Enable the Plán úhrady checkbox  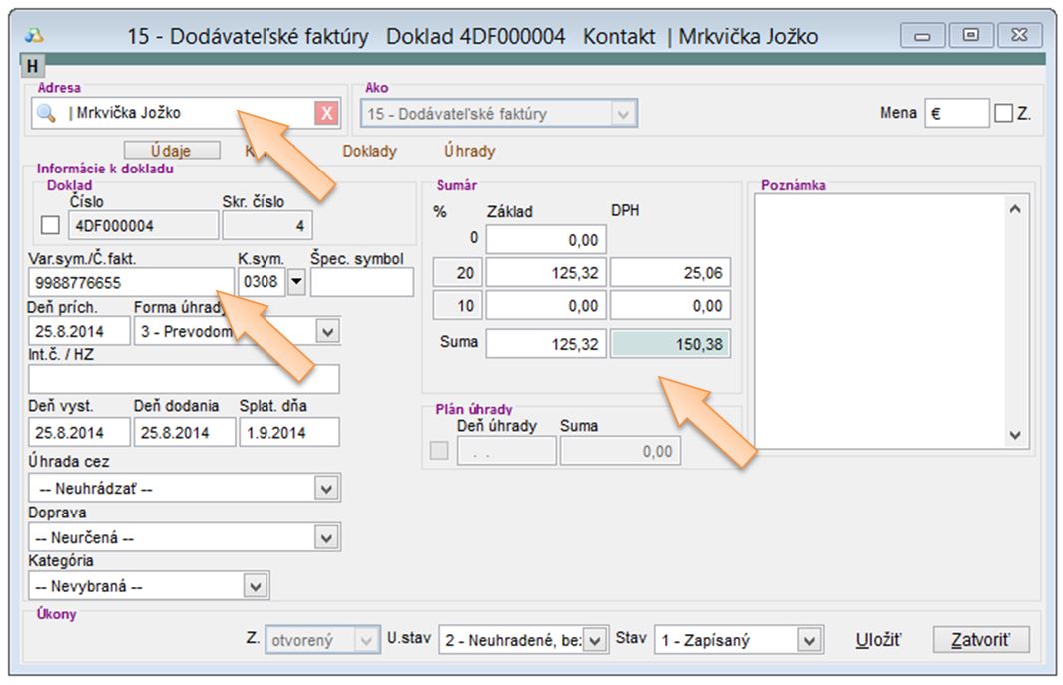tap(439, 451)
